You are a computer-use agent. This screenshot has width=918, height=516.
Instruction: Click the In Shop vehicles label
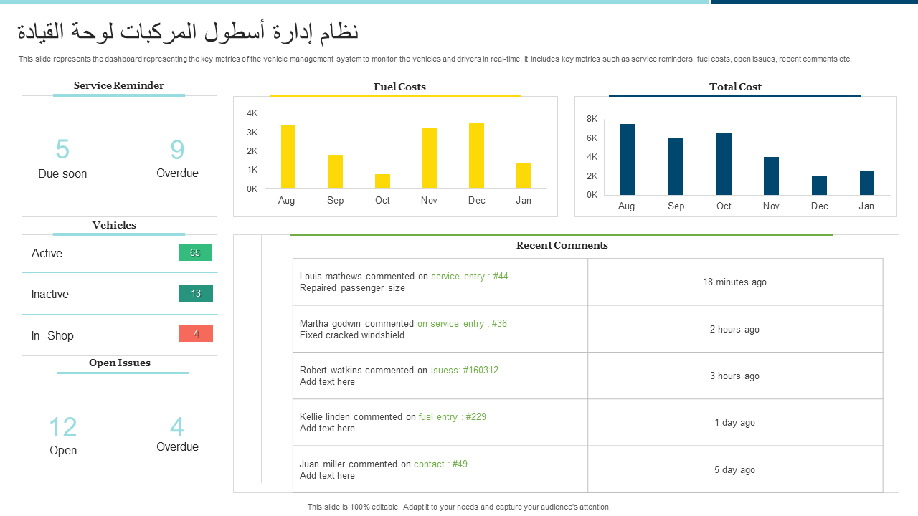[x=52, y=335]
